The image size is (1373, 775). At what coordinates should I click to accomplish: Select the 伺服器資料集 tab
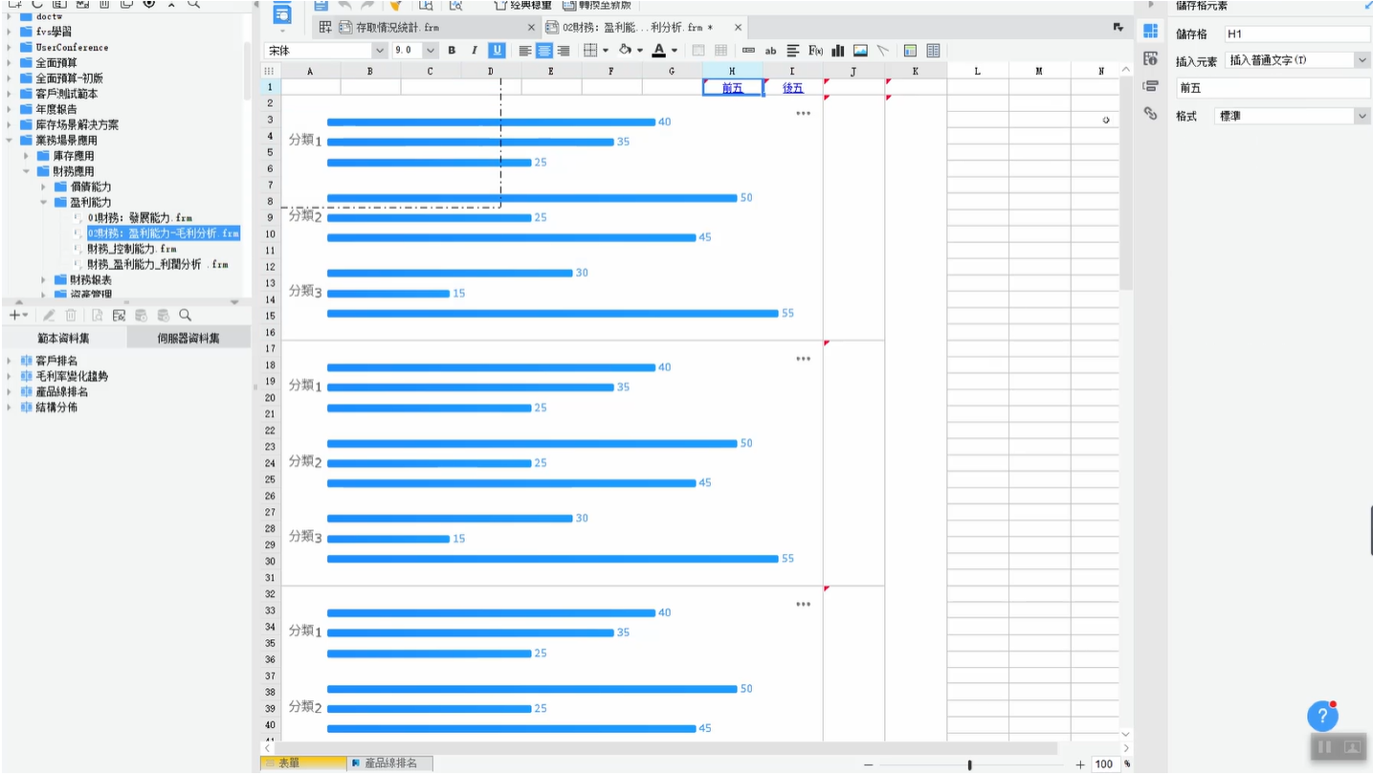click(188, 338)
